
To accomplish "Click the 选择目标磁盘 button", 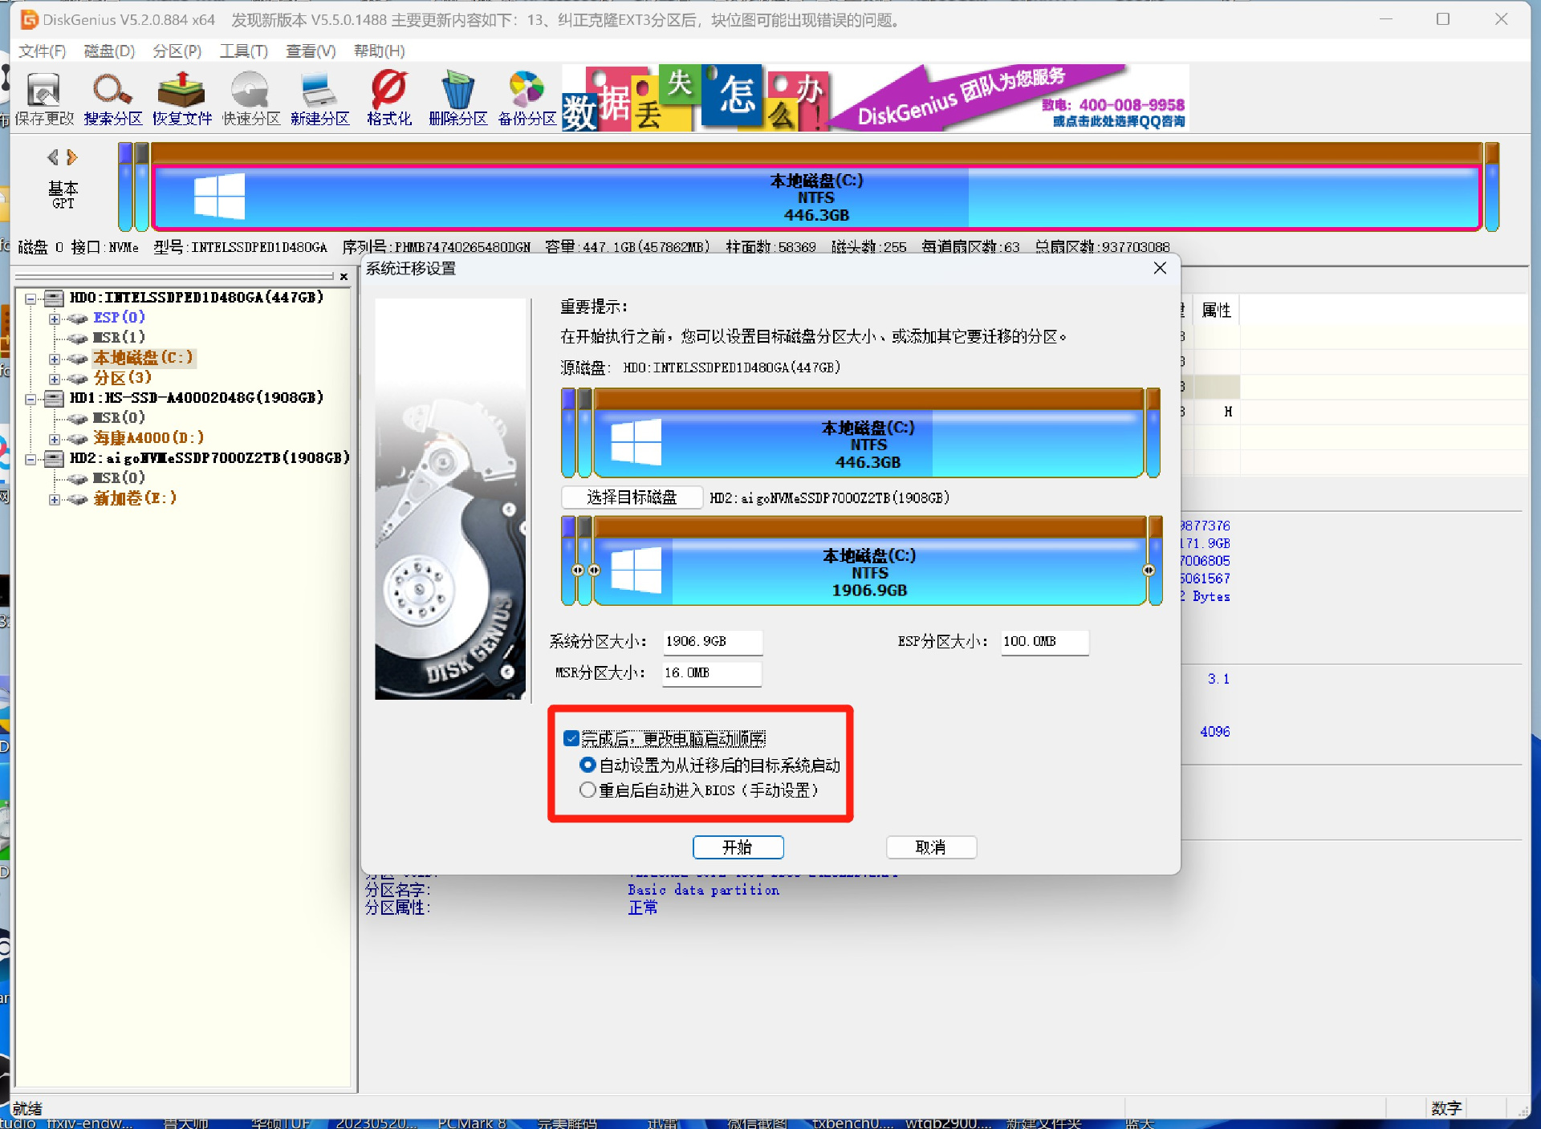I will [x=632, y=497].
